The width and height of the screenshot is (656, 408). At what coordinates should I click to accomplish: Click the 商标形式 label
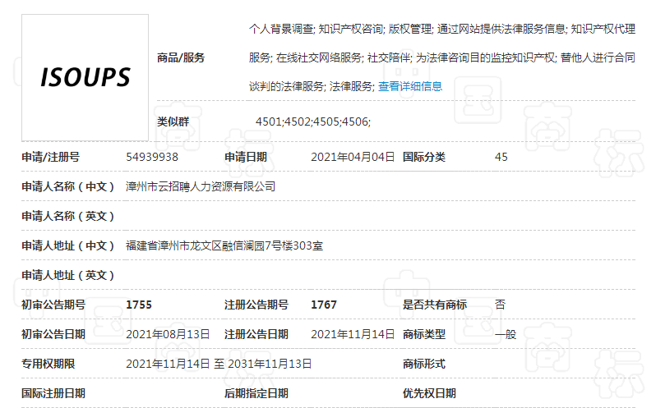[x=424, y=364]
